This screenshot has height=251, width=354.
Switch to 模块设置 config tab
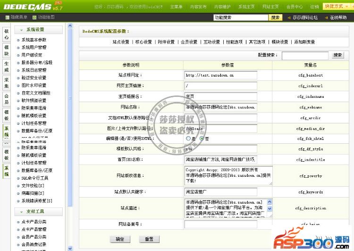(280, 42)
